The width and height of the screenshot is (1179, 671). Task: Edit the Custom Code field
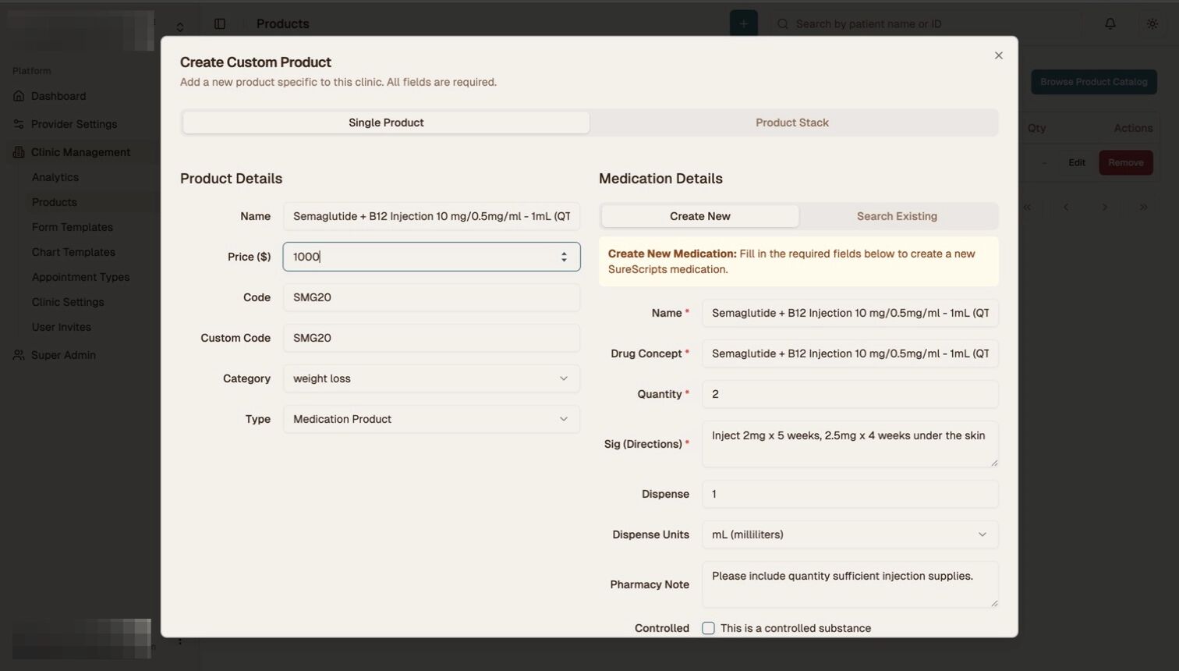point(431,338)
